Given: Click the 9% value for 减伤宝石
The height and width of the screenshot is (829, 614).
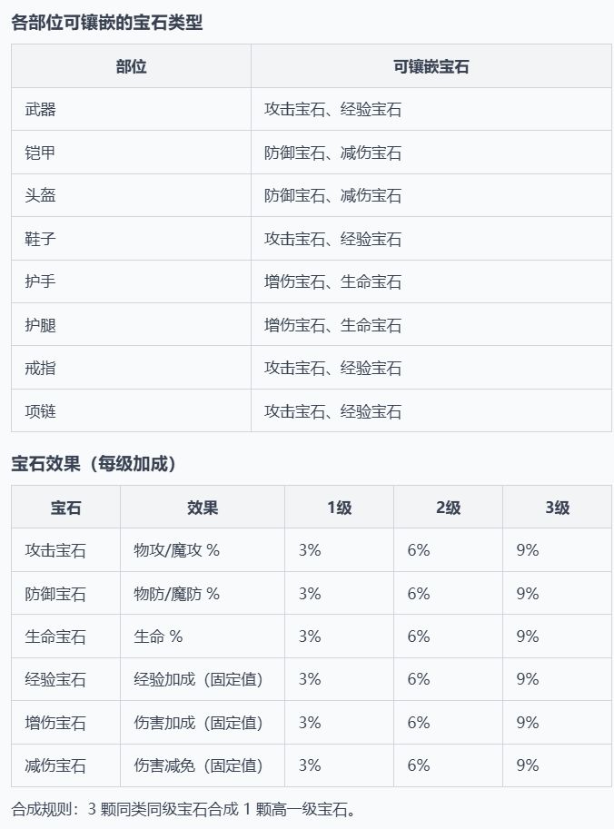Looking at the screenshot, I should (x=528, y=765).
